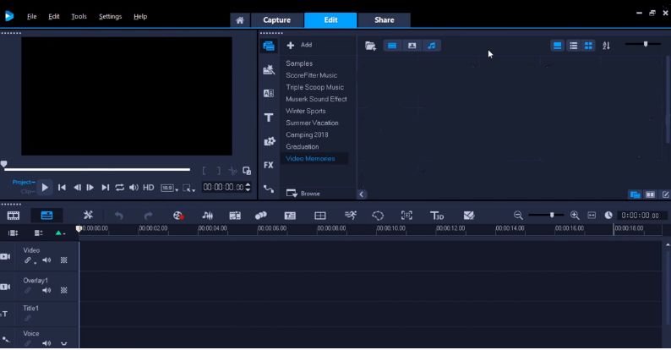This screenshot has width=671, height=350.
Task: Click the timeline Redo arrow
Action: coord(148,216)
